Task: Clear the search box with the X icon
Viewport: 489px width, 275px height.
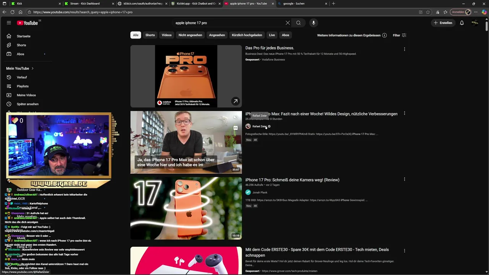Action: [288, 23]
